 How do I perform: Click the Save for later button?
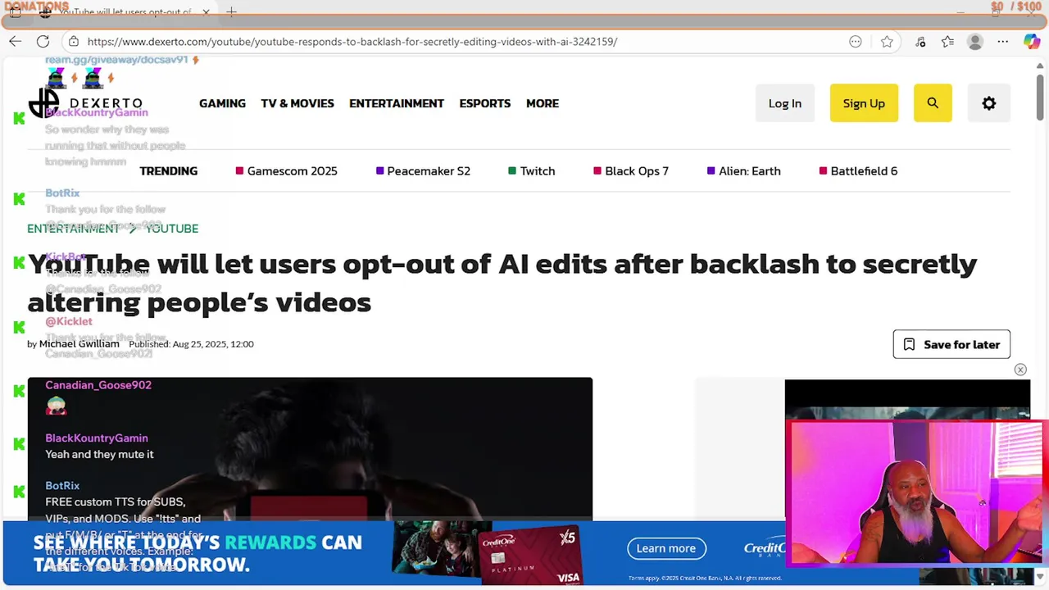click(951, 344)
